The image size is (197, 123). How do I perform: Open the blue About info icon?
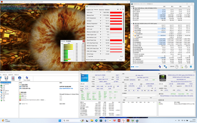tap(20, 78)
